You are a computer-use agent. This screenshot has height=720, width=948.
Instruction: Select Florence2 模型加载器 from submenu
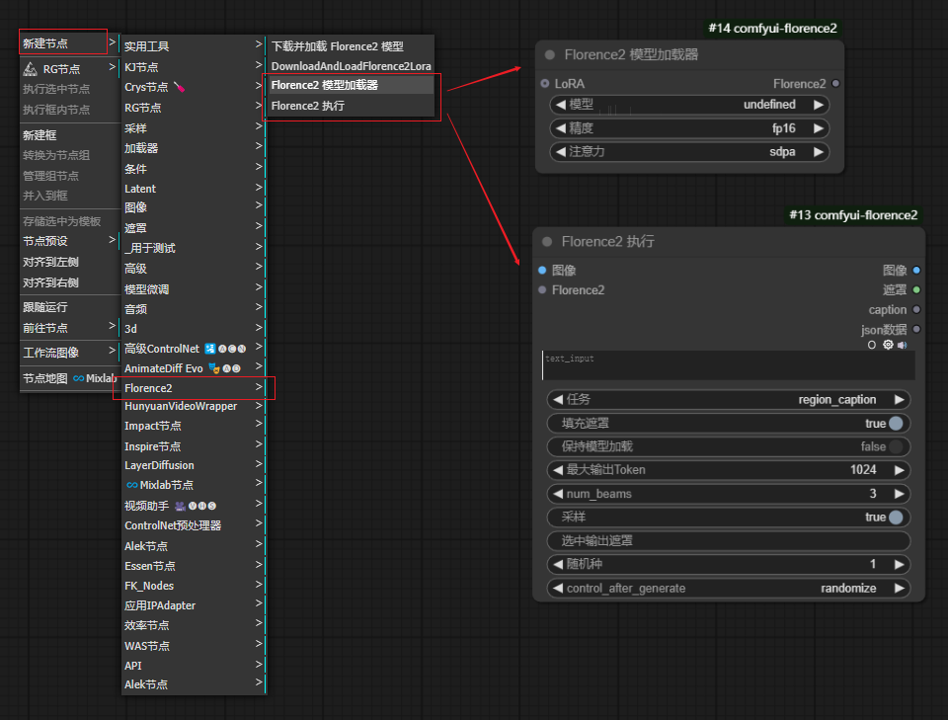coord(352,85)
